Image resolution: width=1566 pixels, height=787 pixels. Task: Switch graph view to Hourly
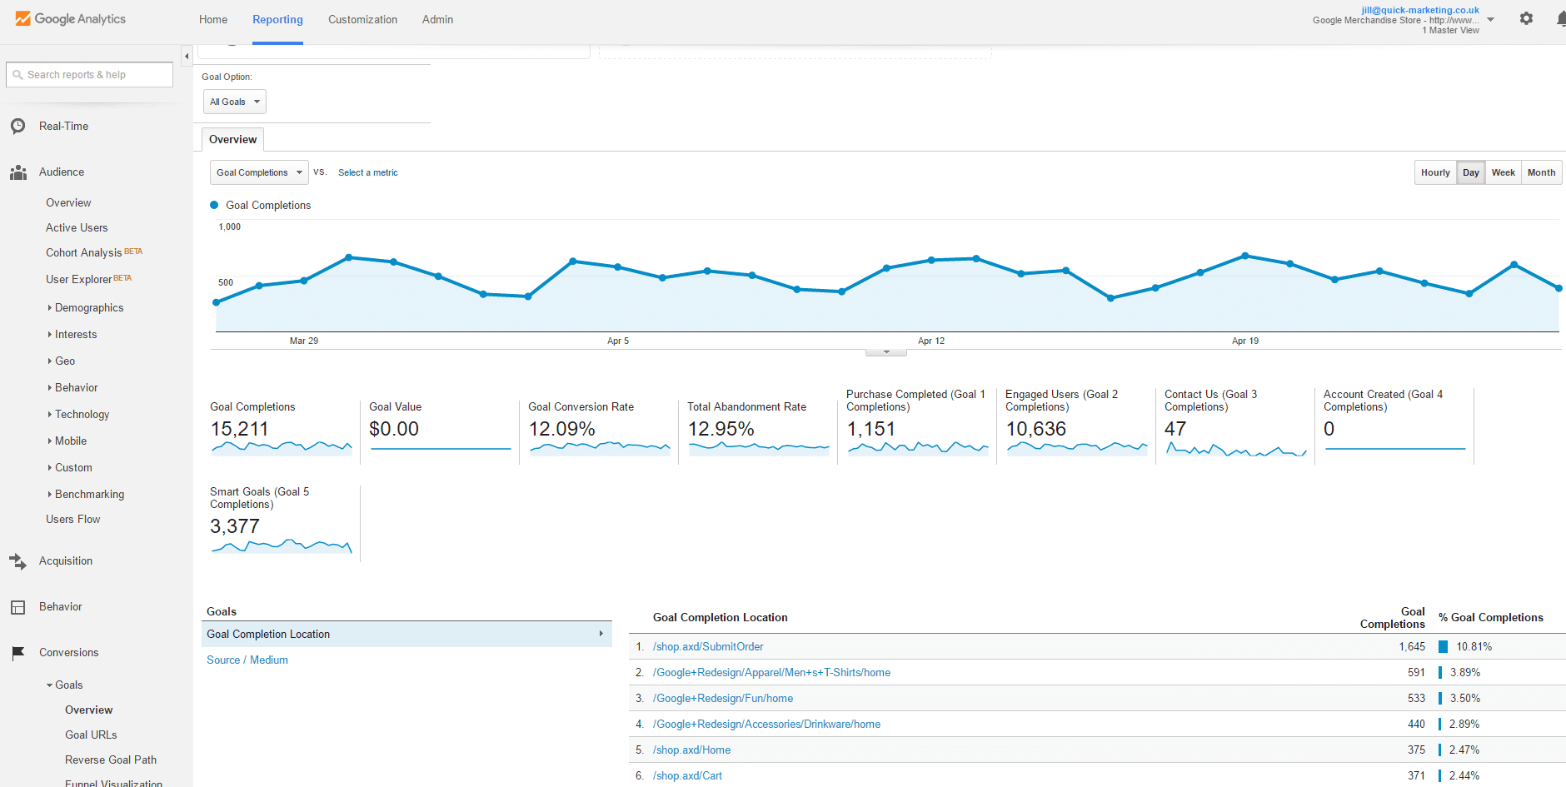(x=1434, y=172)
